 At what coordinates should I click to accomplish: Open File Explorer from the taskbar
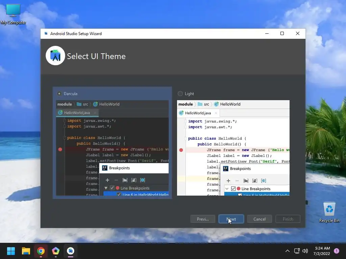pos(26,251)
